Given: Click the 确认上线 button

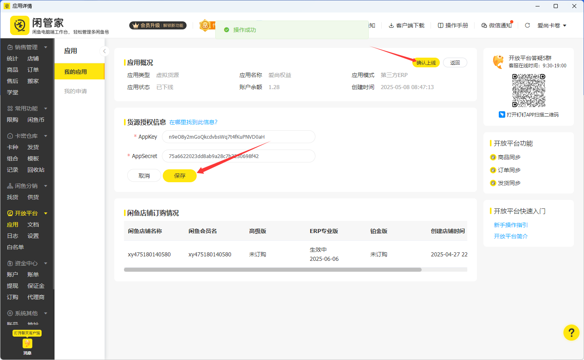Looking at the screenshot, I should [425, 62].
